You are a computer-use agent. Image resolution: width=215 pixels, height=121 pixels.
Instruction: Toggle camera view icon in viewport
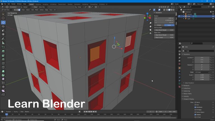[x=151, y=30]
